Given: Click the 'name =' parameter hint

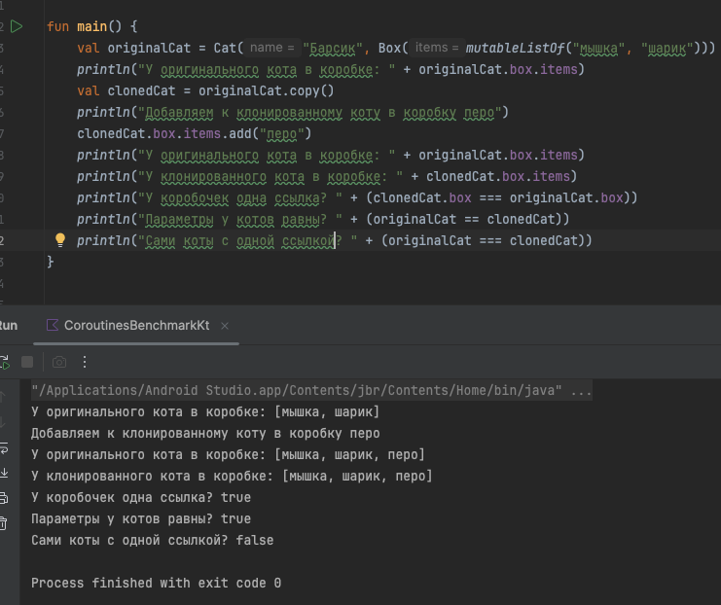Looking at the screenshot, I should 272,48.
